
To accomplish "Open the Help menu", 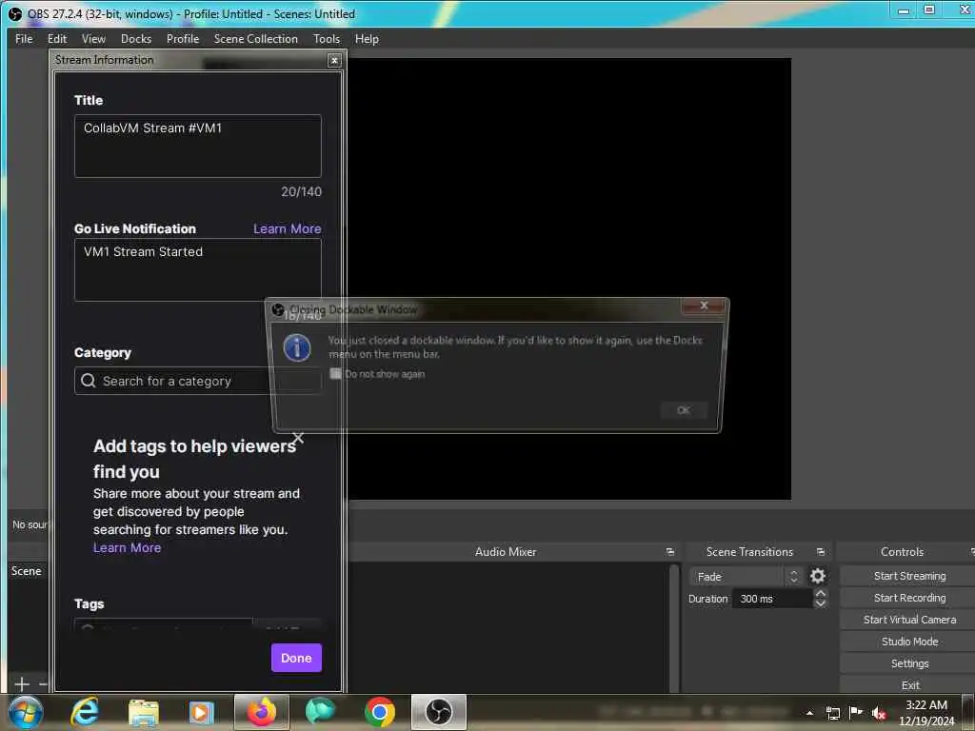I will 367,38.
